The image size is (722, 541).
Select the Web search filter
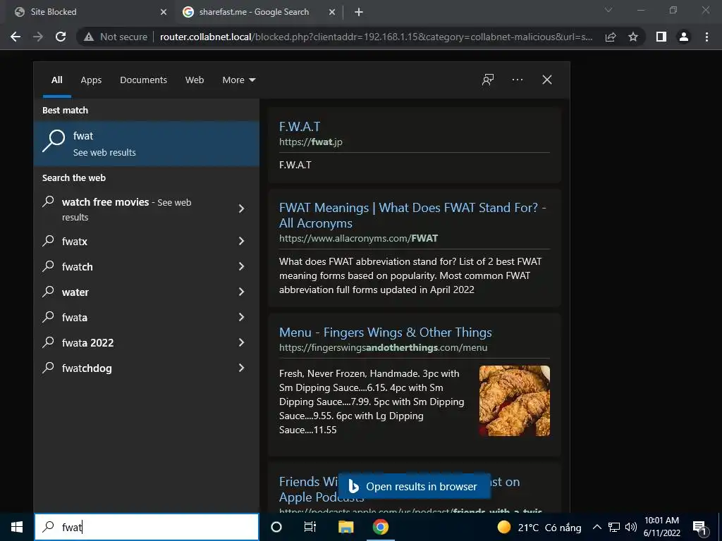(195, 80)
